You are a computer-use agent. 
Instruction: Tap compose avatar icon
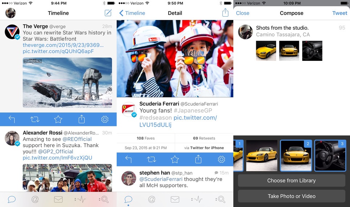coord(245,32)
